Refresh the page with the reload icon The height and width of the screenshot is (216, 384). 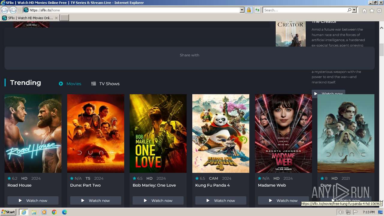pyautogui.click(x=257, y=10)
